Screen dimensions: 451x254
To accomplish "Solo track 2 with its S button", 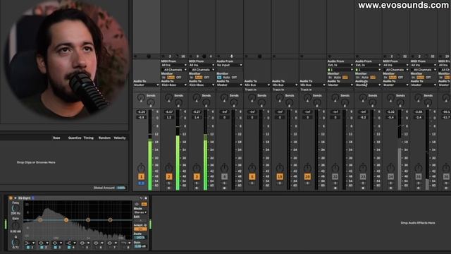I will point(169,183).
